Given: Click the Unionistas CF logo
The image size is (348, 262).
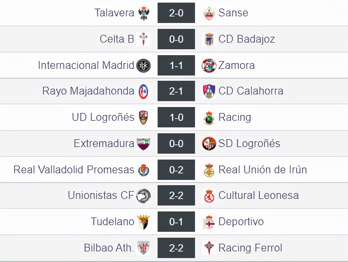Looking at the screenshot, I should (143, 196).
